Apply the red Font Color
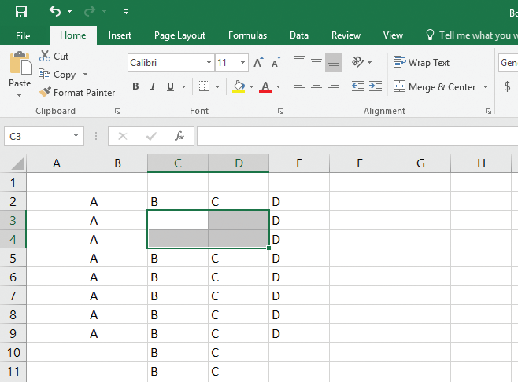Image resolution: width=518 pixels, height=382 pixels. pyautogui.click(x=265, y=86)
